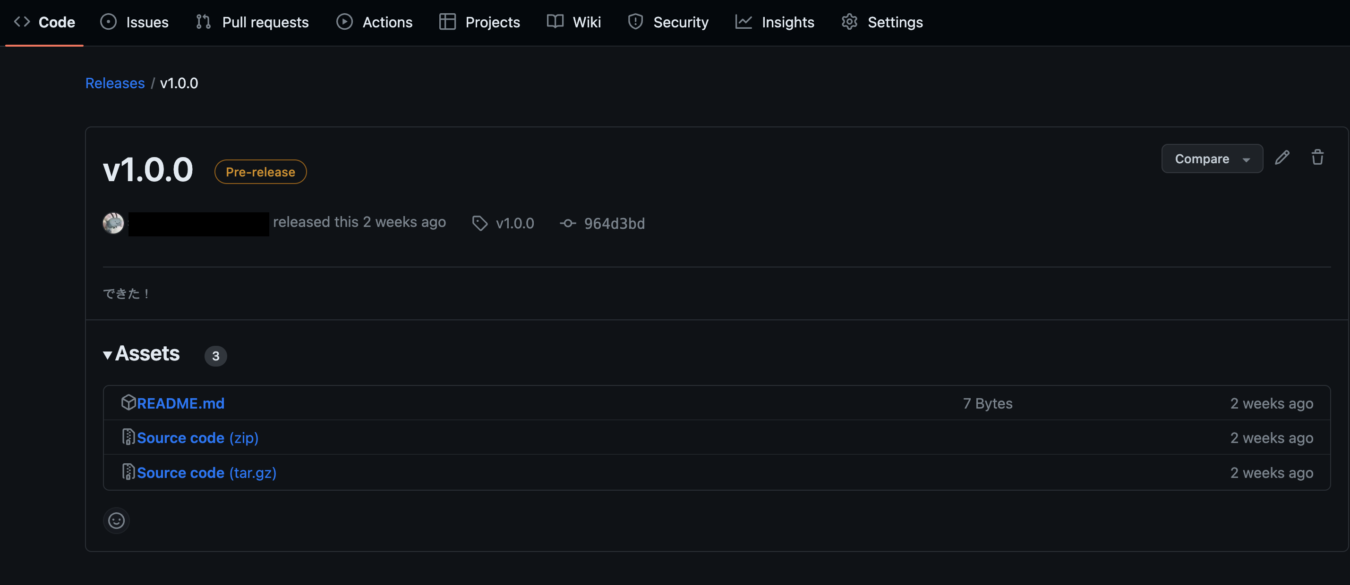The height and width of the screenshot is (585, 1350).
Task: Click the pencil edit release icon
Action: (x=1282, y=158)
